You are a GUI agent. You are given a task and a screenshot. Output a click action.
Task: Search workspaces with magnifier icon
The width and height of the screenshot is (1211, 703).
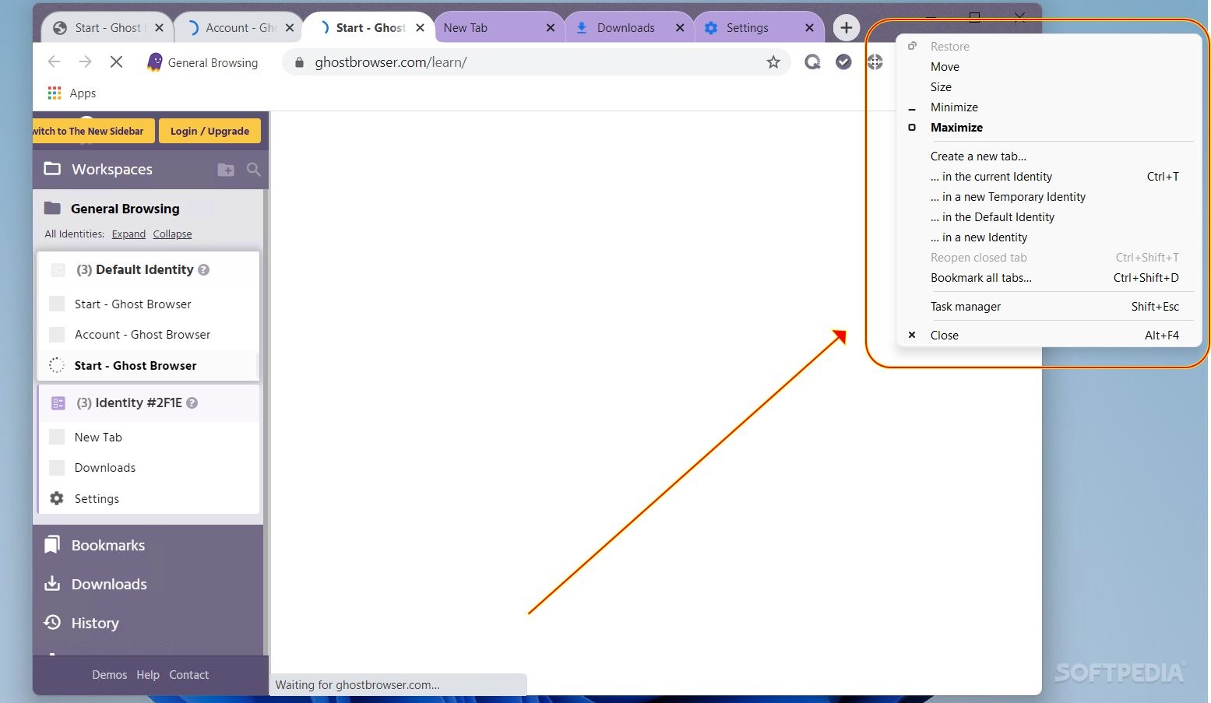pos(254,170)
